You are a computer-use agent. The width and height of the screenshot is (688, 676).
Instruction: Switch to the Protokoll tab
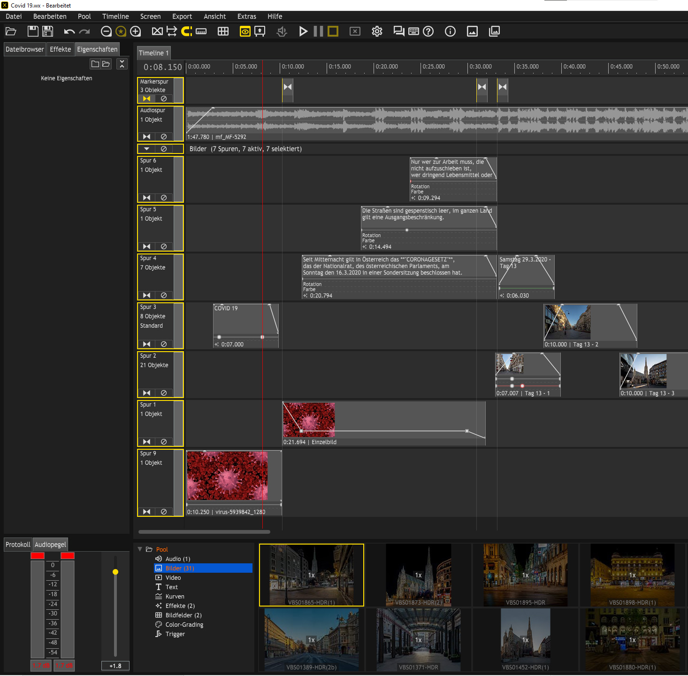point(18,545)
